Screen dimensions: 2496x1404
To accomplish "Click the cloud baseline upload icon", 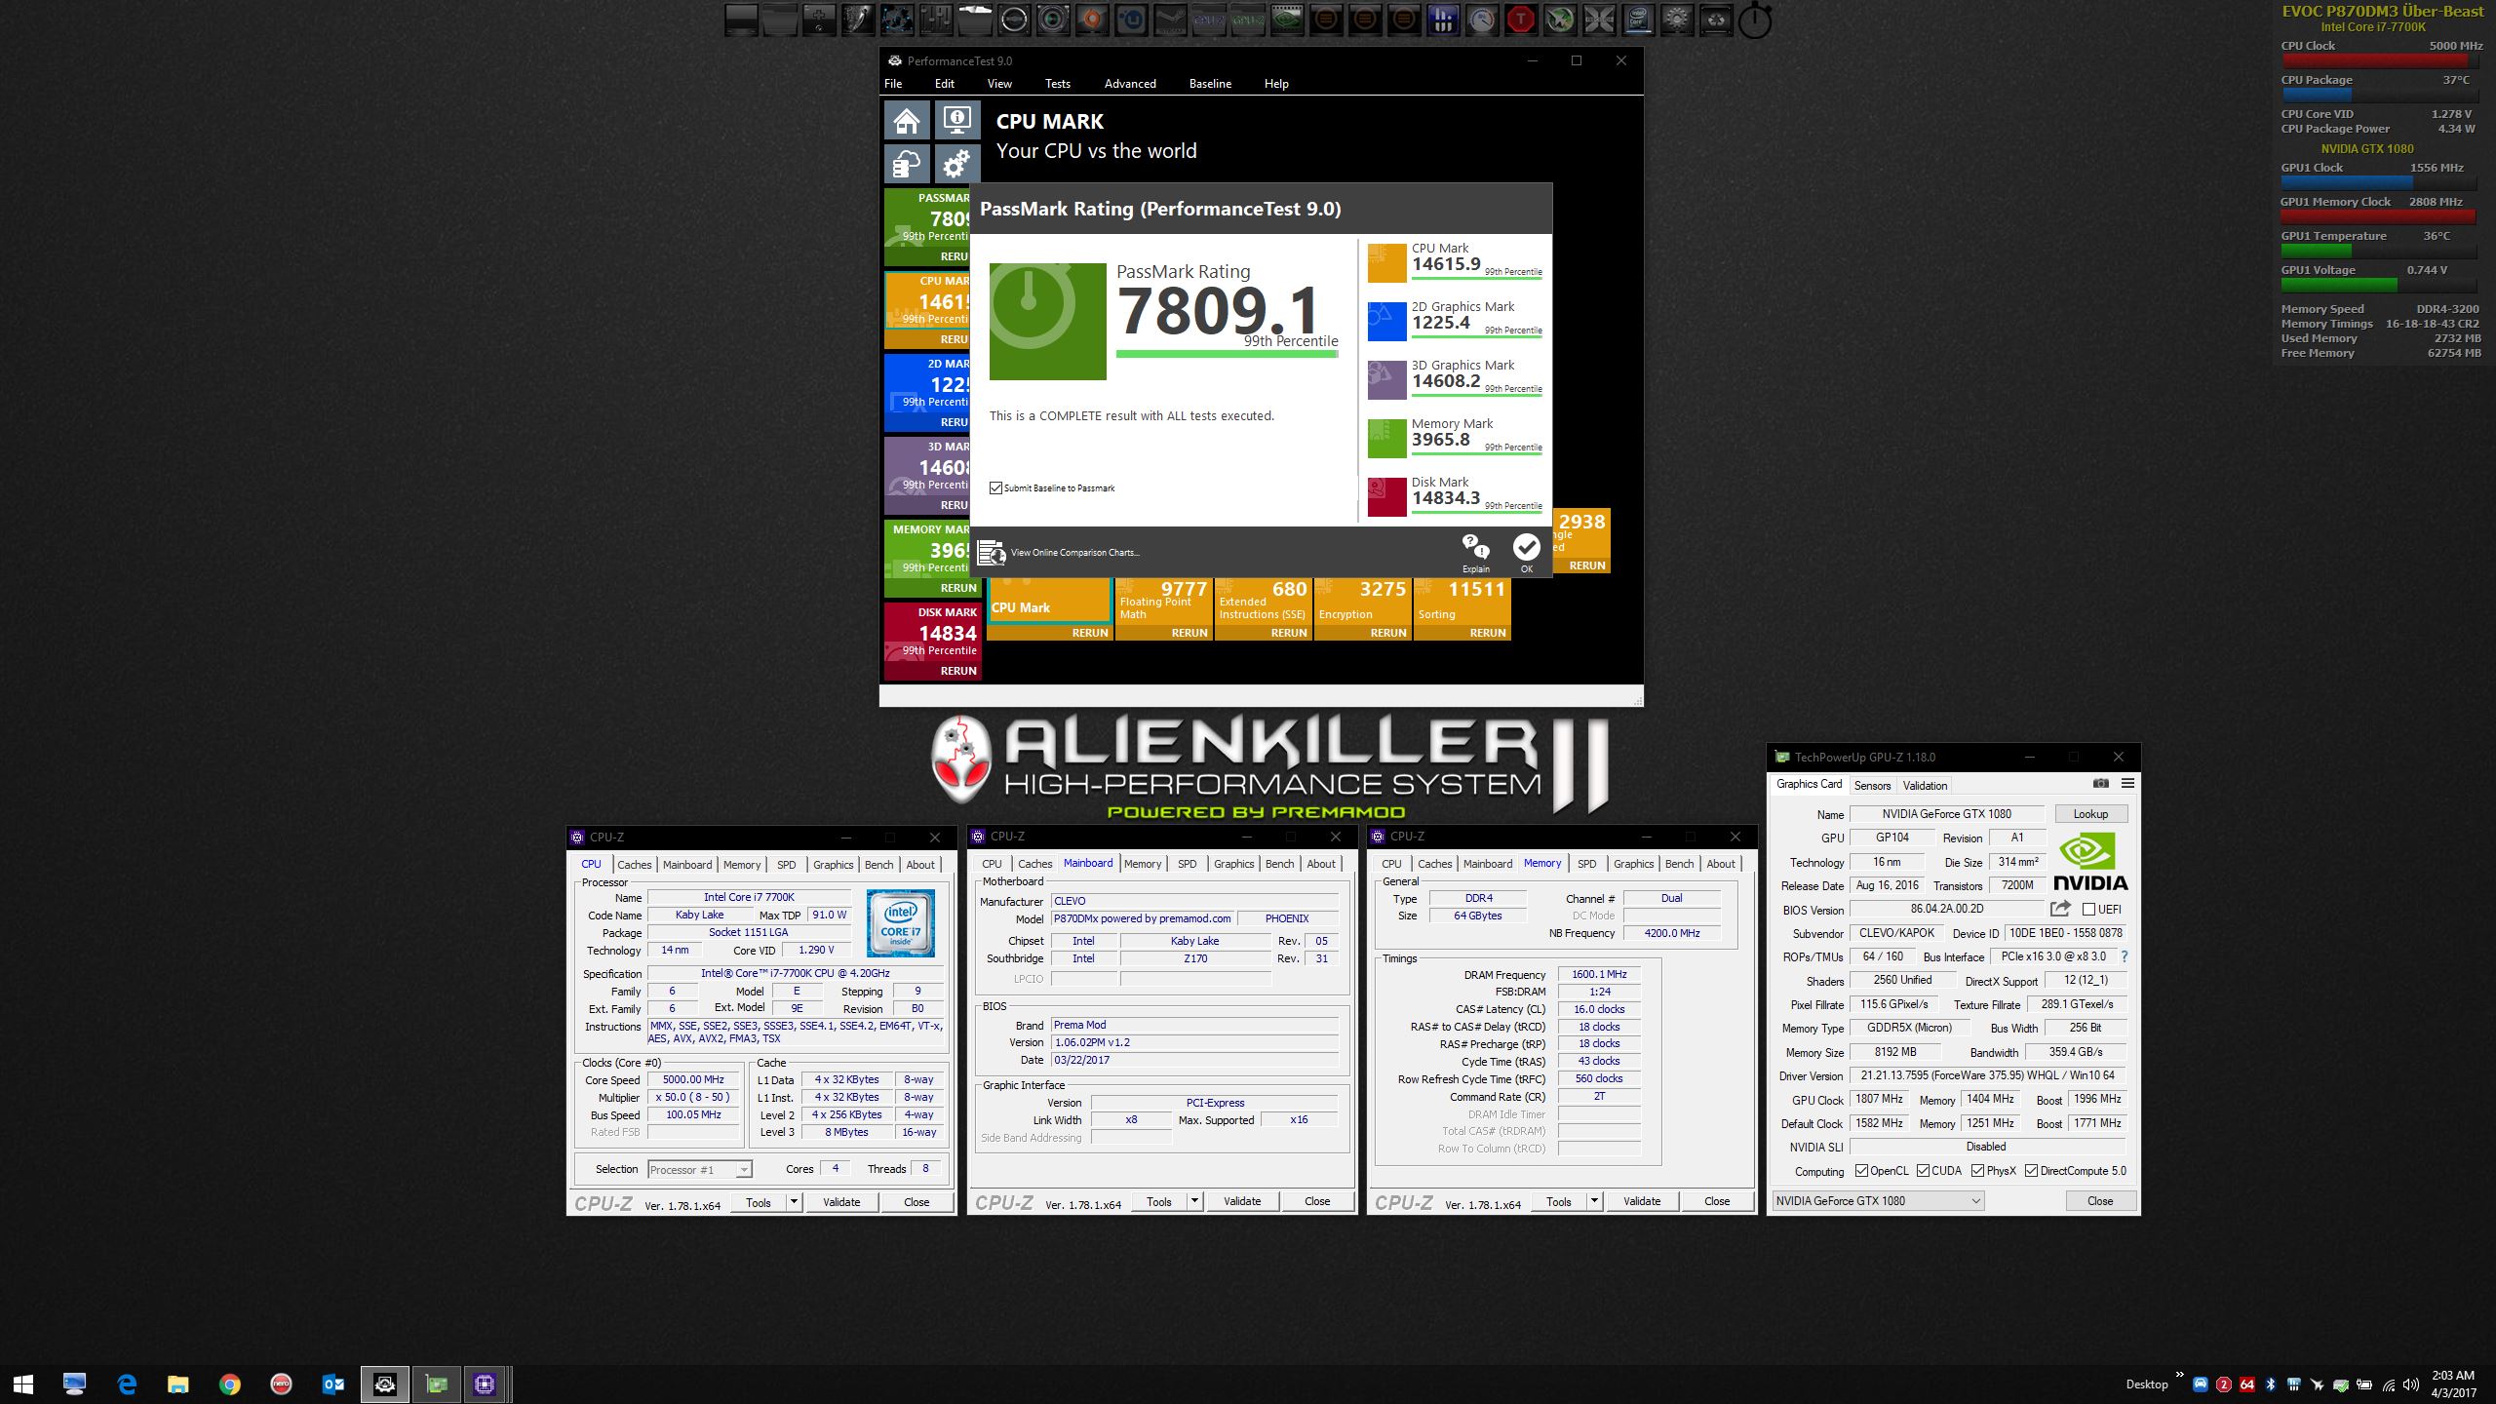I will click(x=907, y=164).
